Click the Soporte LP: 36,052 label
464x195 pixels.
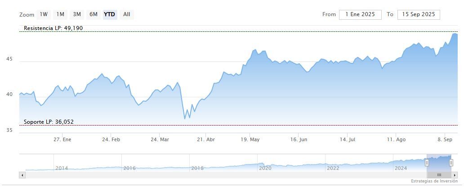tap(49, 122)
